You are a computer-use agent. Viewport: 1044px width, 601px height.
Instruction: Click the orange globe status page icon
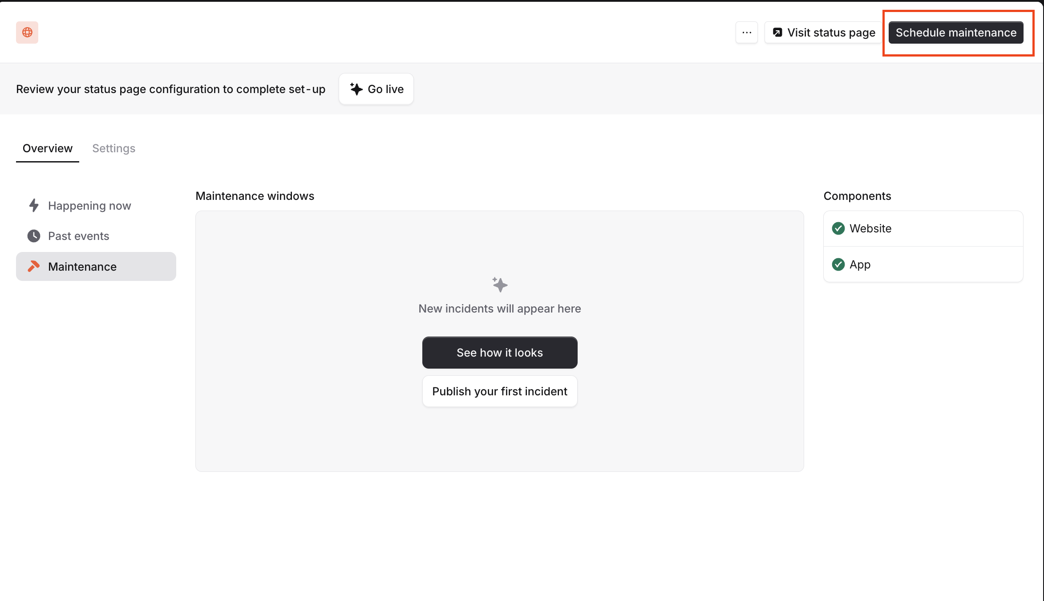coord(27,32)
